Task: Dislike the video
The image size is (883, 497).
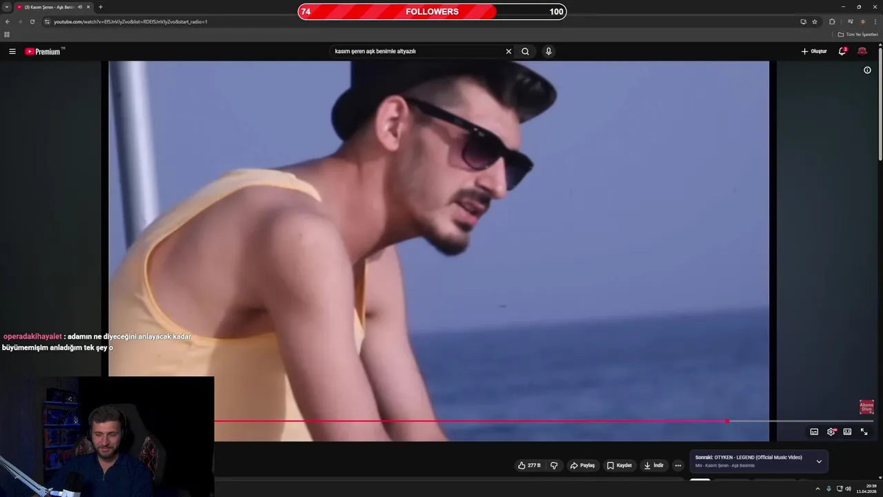Action: (554, 465)
